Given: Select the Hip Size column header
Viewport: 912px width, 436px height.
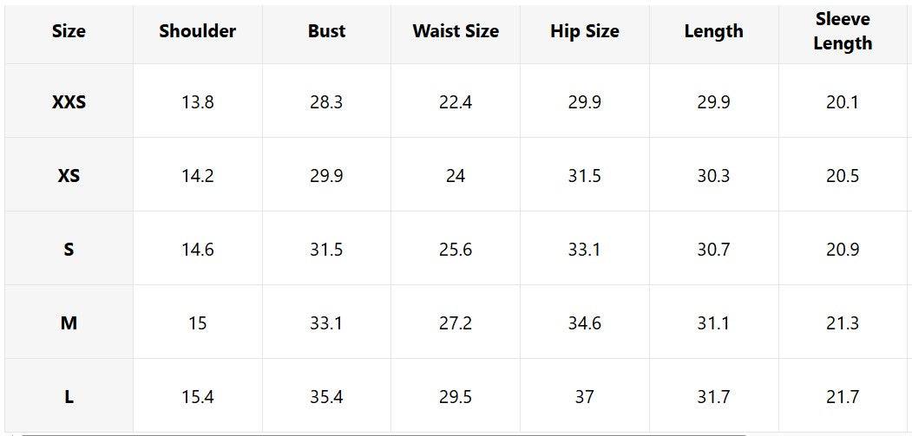Looking at the screenshot, I should [x=584, y=31].
